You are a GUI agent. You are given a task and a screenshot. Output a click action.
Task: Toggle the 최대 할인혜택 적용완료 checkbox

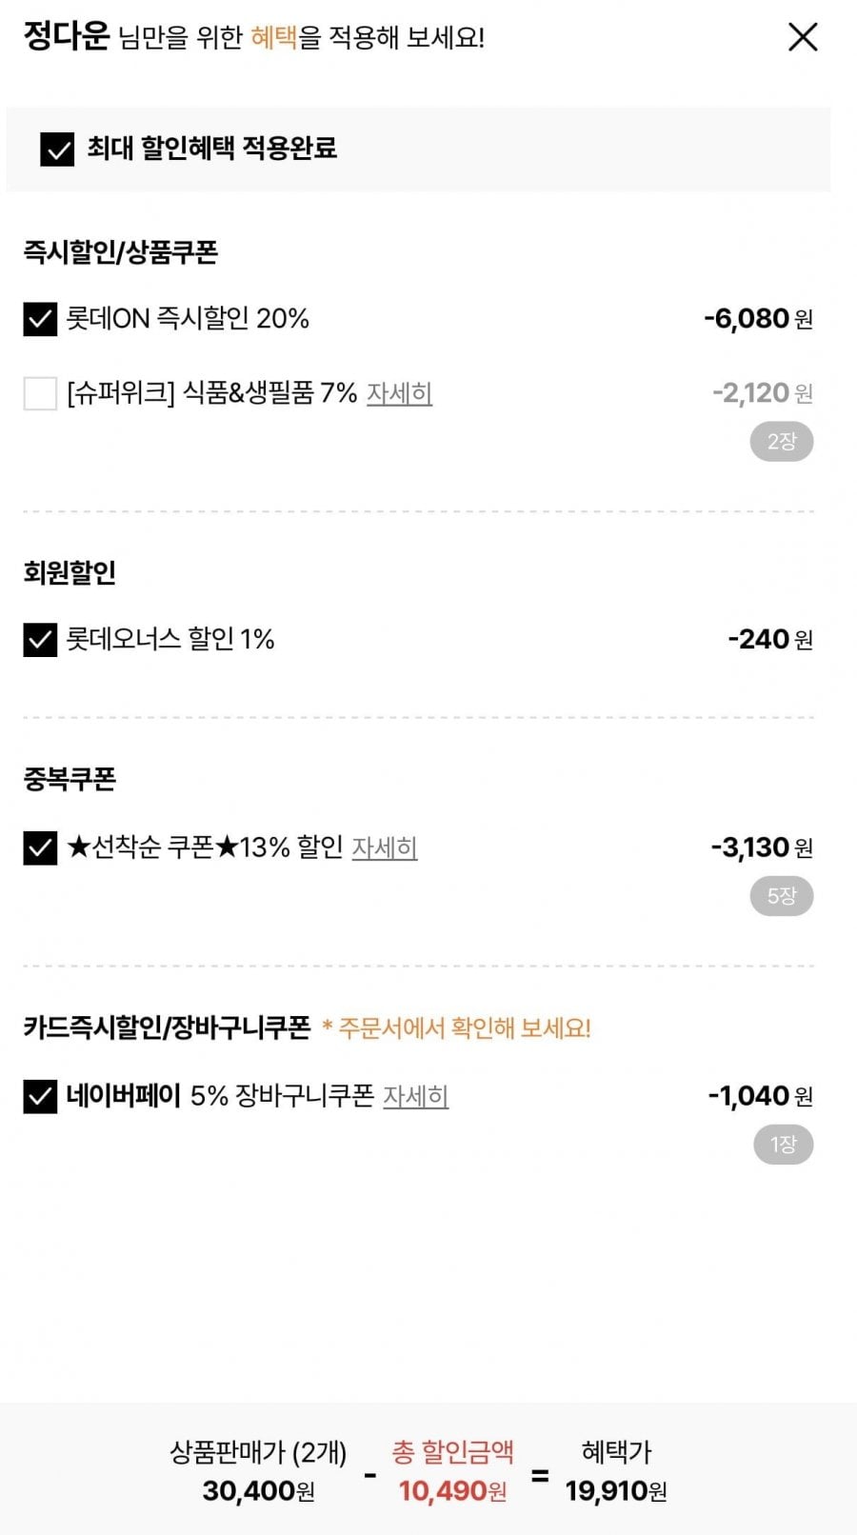(57, 150)
